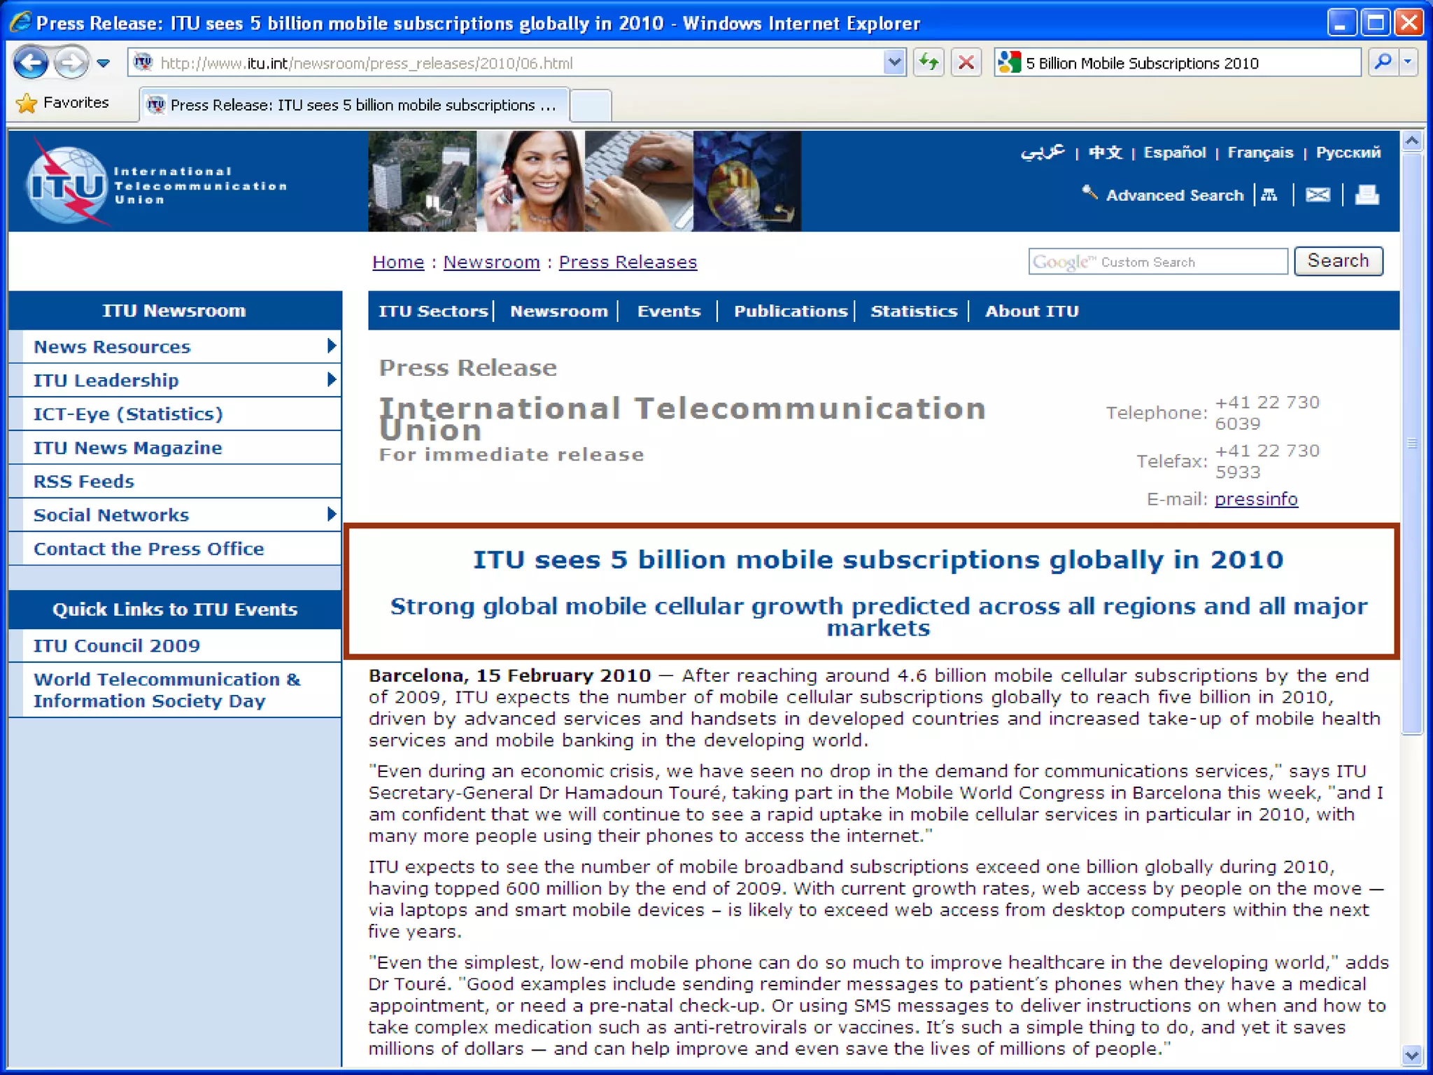
Task: Click the printer icon in header
Action: click(1367, 195)
